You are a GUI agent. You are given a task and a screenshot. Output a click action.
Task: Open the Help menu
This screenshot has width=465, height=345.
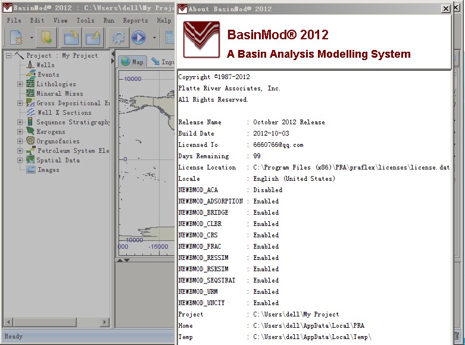[164, 20]
